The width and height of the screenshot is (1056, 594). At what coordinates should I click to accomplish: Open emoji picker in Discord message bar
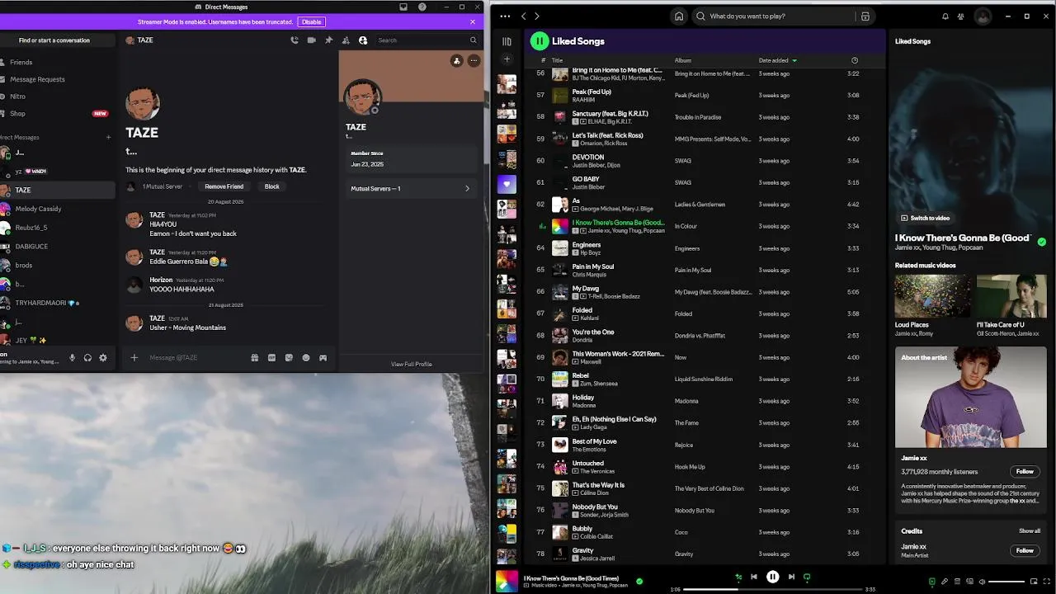pyautogui.click(x=306, y=357)
